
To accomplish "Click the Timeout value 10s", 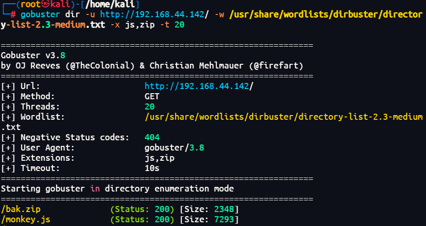I will (x=152, y=168).
